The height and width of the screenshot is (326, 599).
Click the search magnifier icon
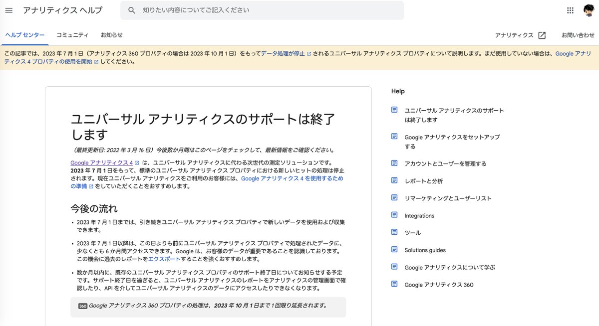[x=132, y=10]
